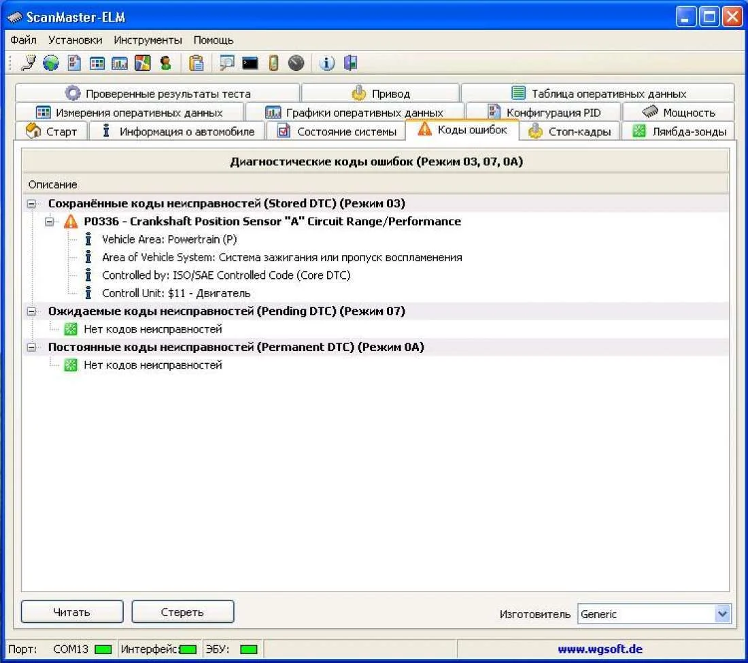The width and height of the screenshot is (748, 663).
Task: Click the Читать button
Action: point(72,612)
